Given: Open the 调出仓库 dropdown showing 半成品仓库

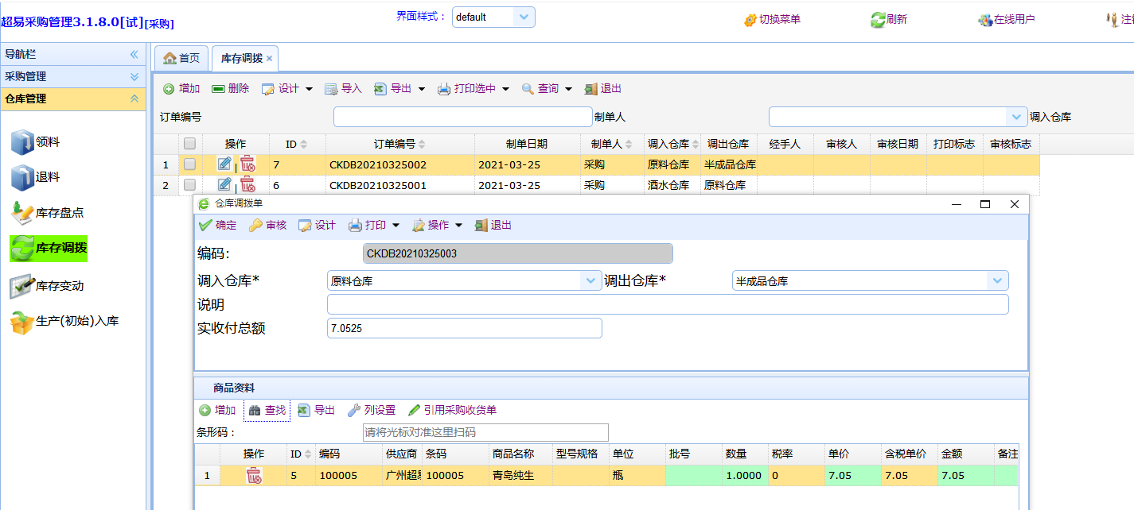Looking at the screenshot, I should [x=997, y=280].
